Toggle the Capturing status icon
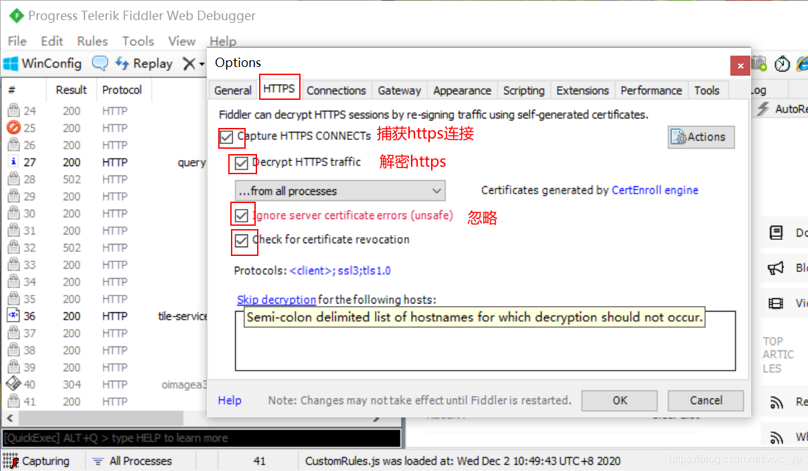 coord(11,461)
